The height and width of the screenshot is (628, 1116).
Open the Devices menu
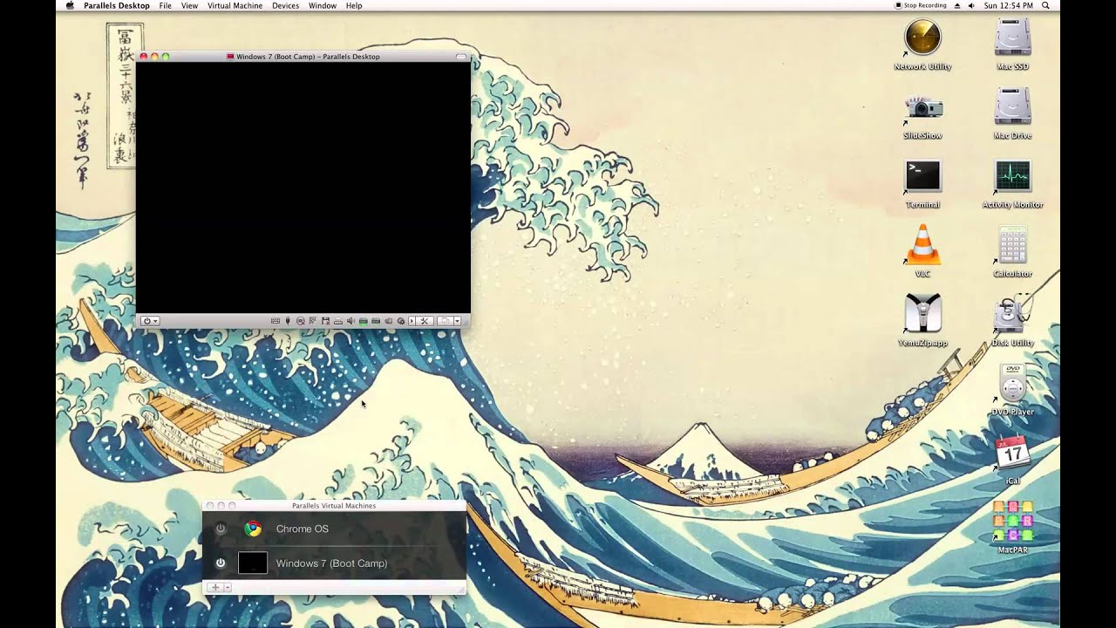[285, 5]
